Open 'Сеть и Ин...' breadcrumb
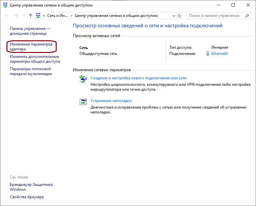 [57, 16]
